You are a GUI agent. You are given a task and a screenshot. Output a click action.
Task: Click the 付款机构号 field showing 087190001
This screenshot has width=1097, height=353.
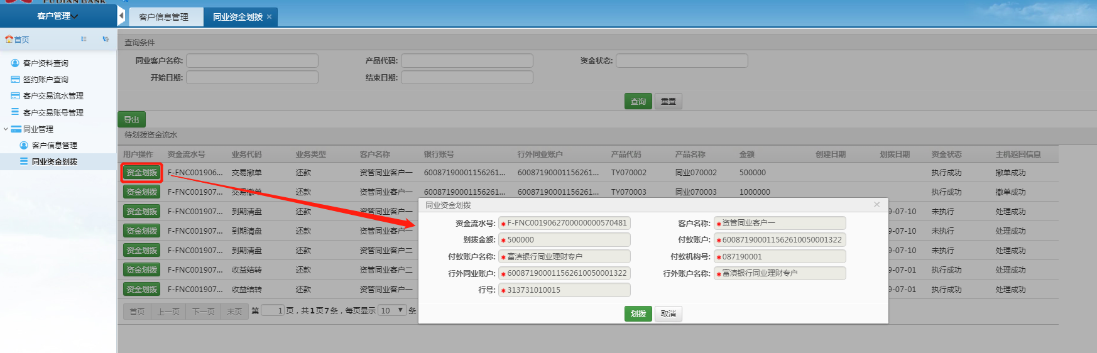pos(780,256)
